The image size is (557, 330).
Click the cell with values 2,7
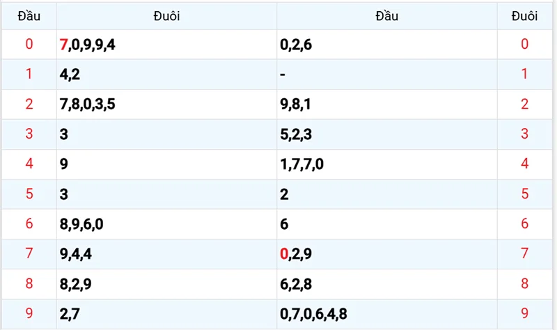(166, 314)
